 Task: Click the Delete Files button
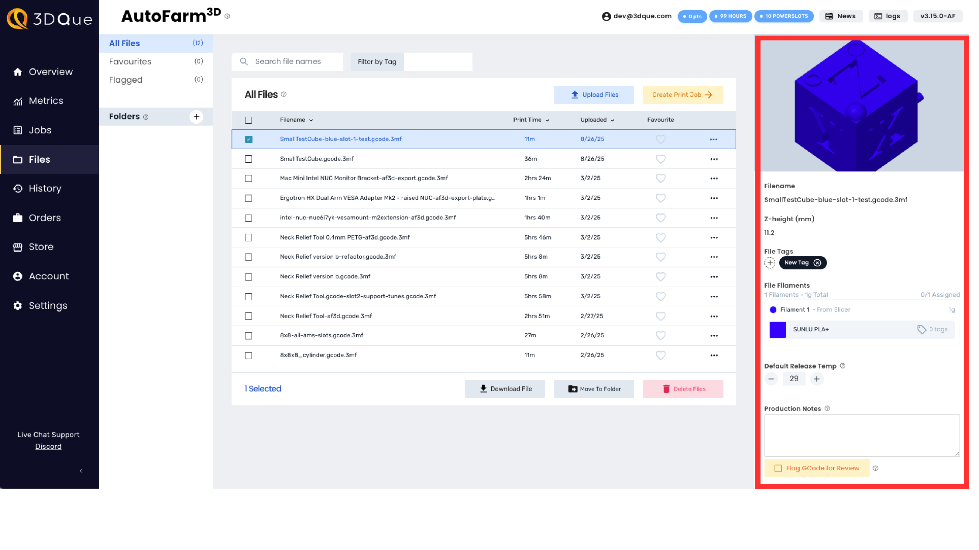(x=683, y=389)
